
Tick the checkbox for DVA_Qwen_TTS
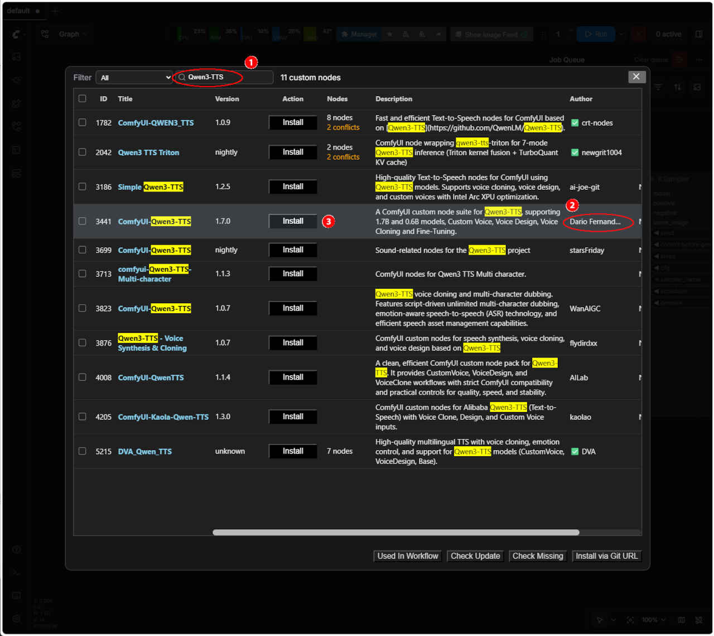coord(83,451)
